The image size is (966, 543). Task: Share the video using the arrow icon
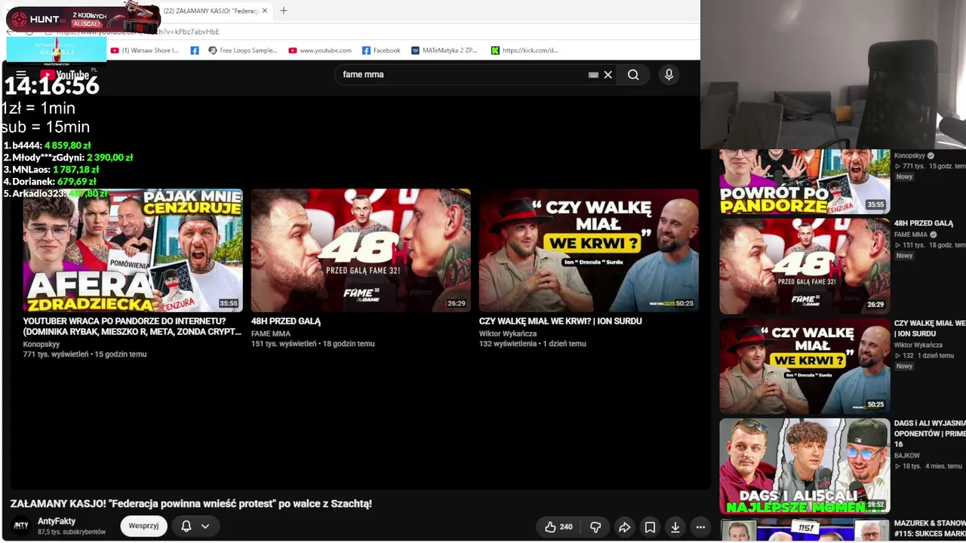[624, 527]
